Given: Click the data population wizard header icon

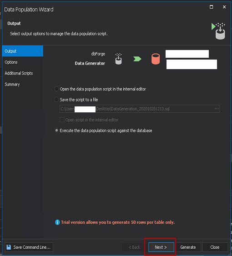Looking at the screenshot, I should click(218, 31).
